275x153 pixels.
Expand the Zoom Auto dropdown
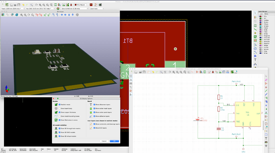[x=97, y=9]
